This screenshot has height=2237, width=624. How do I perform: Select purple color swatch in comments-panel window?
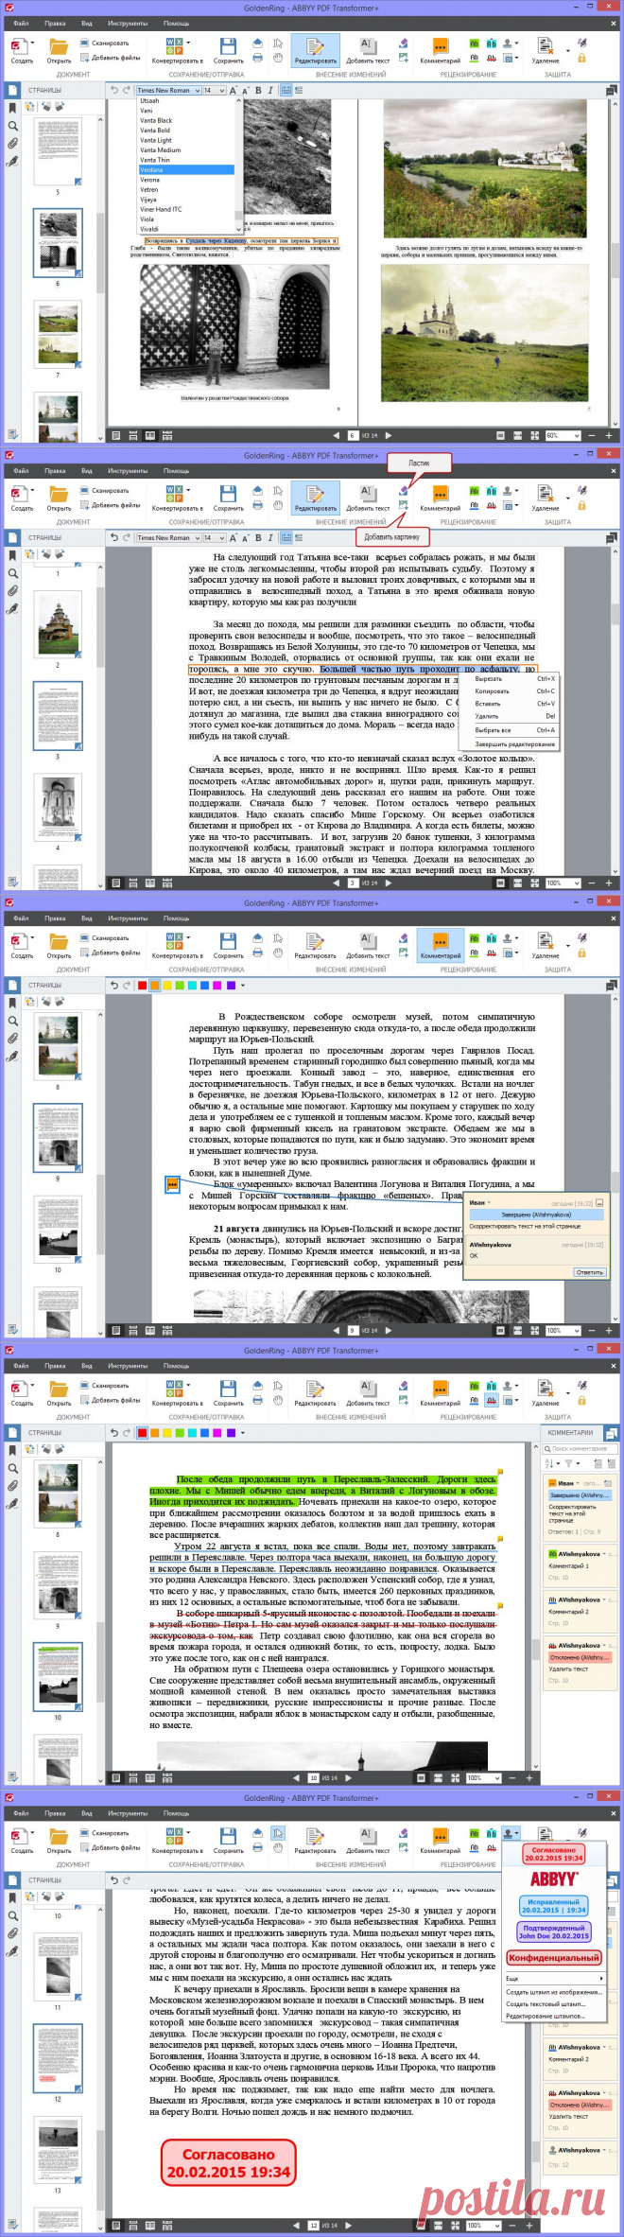tap(230, 1433)
